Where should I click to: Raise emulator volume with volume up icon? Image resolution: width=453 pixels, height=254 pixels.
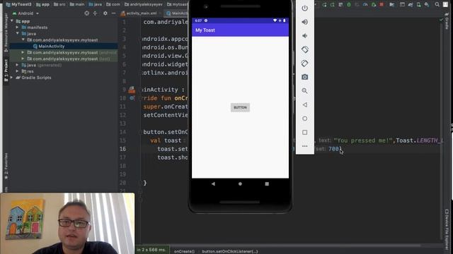click(x=304, y=22)
